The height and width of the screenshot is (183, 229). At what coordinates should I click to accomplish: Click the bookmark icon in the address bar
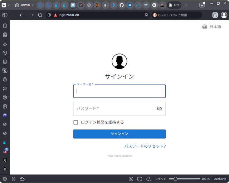146,15
